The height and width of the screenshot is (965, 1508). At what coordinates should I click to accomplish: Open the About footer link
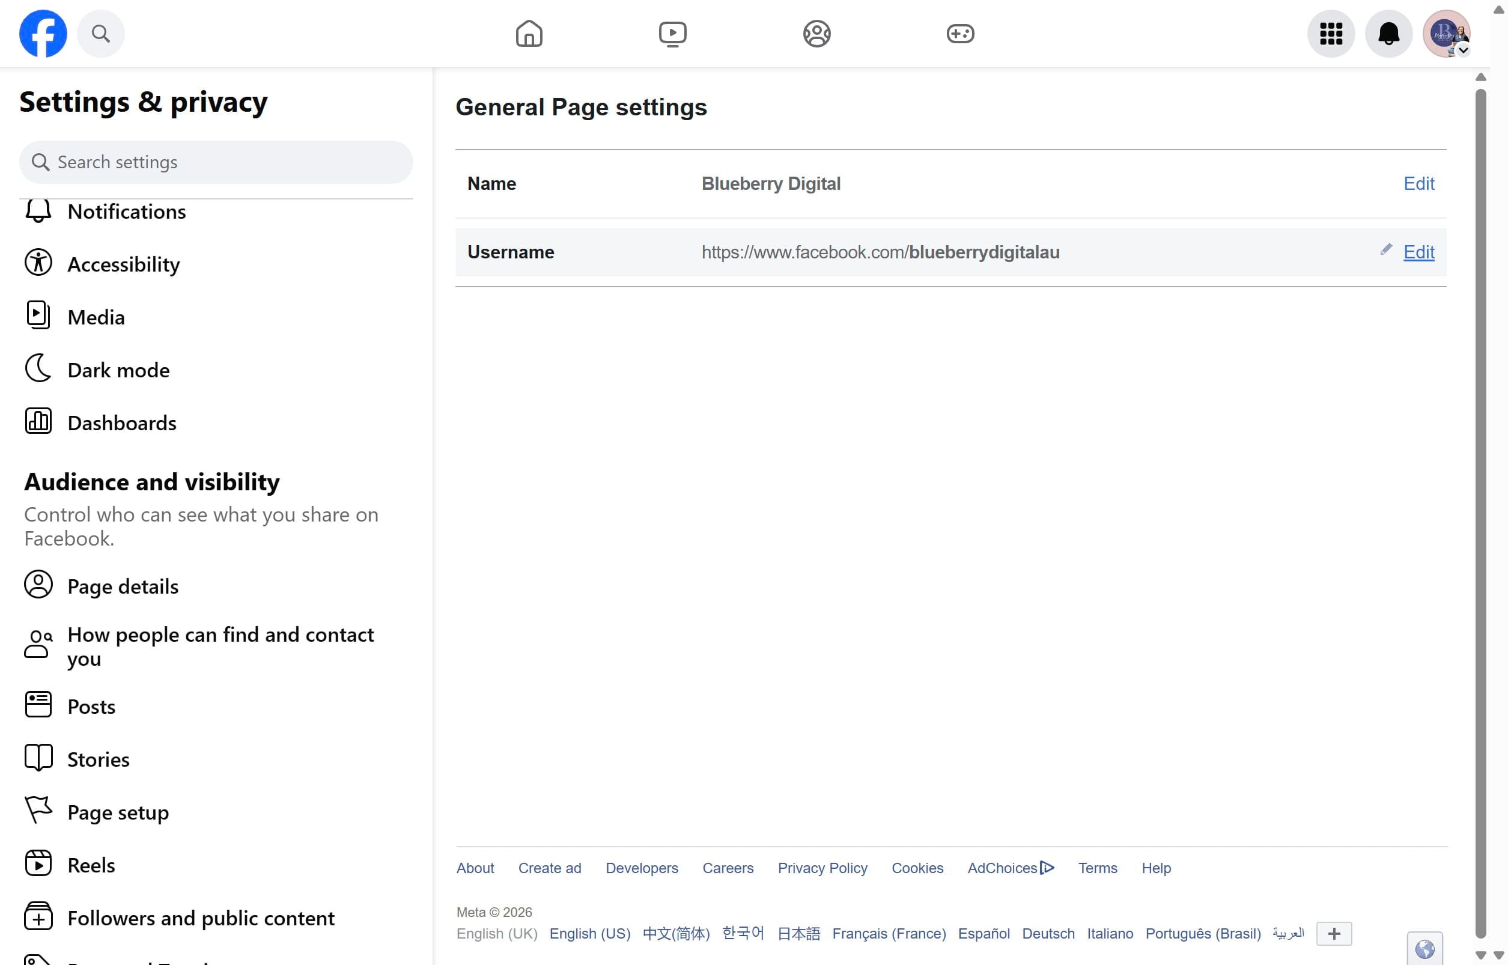coord(475,868)
